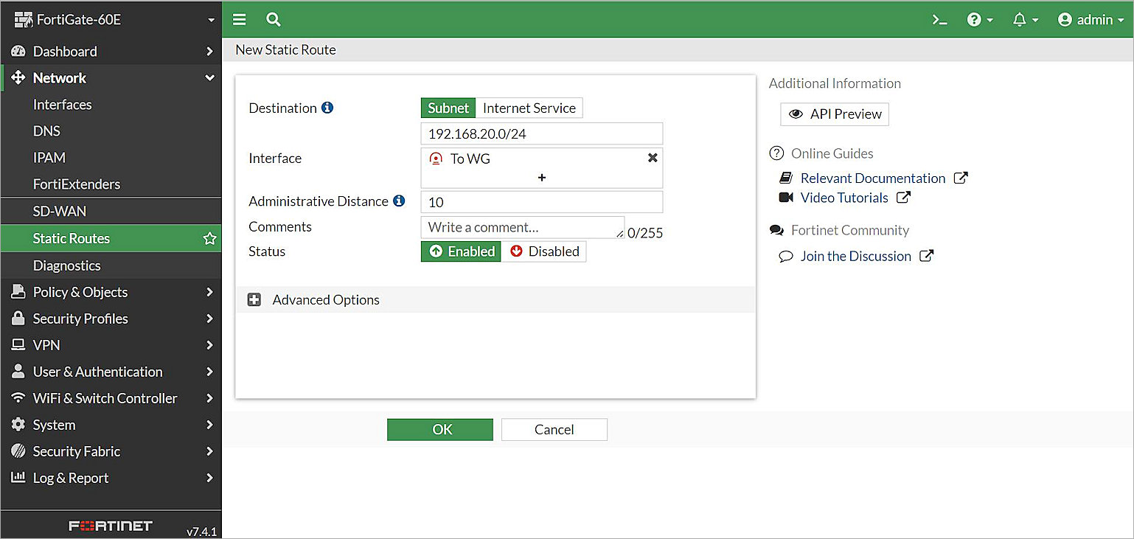Screen dimensions: 1134x539
Task: Select Interfaces in the sidebar
Action: (63, 104)
